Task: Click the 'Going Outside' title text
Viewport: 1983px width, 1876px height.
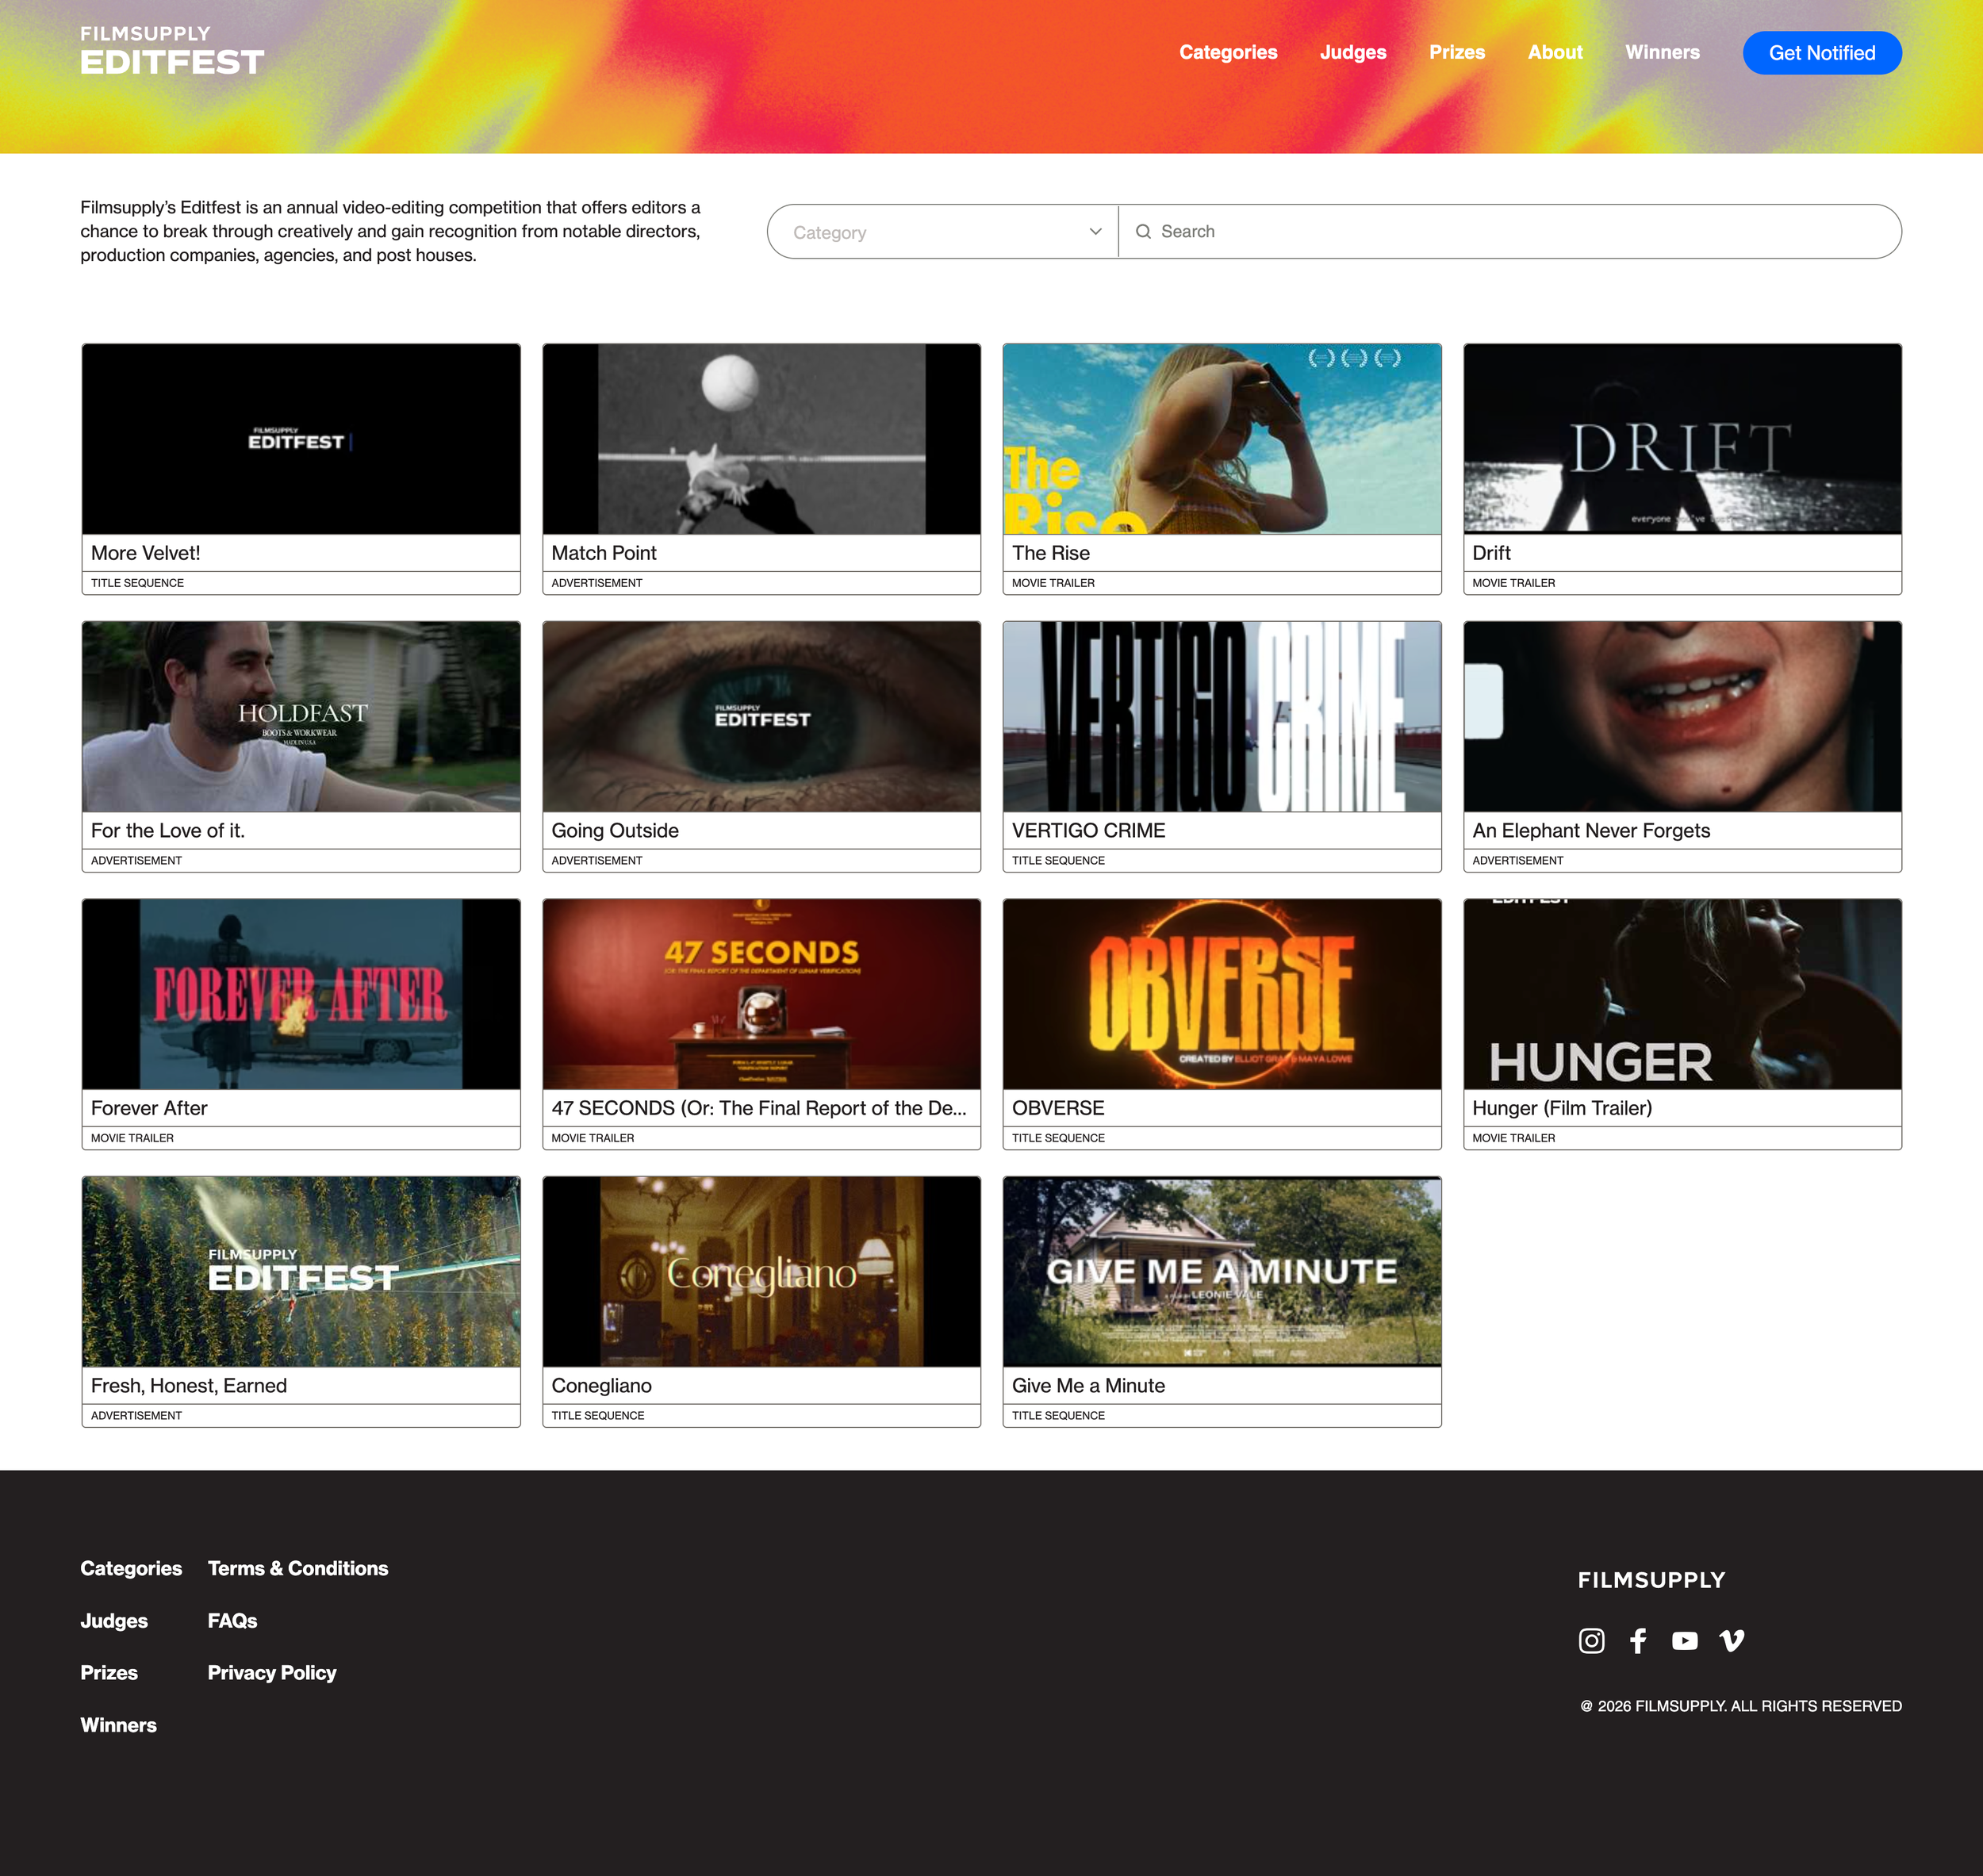Action: [x=615, y=831]
